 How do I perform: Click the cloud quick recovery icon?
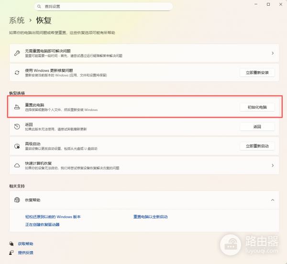pyautogui.click(x=17, y=165)
